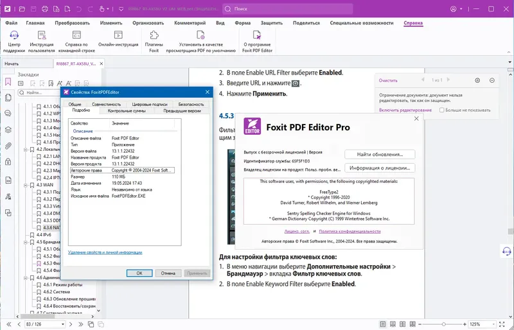Open the Bookmarks panel icon in left sidebar
The width and height of the screenshot is (514, 330).
[x=8, y=82]
